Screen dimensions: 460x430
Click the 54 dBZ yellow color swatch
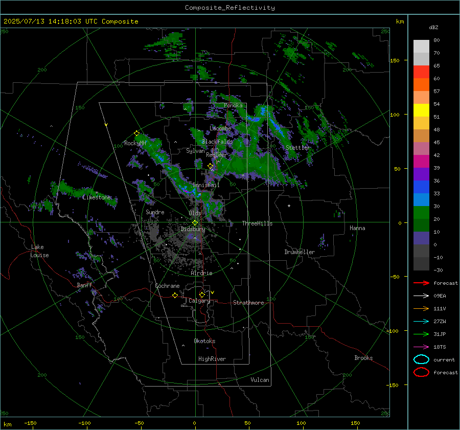[x=421, y=110]
